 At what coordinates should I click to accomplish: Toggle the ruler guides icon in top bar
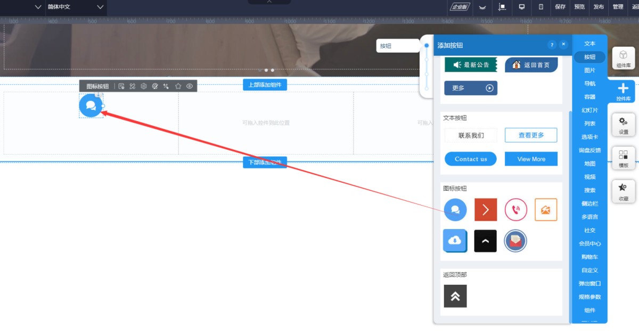click(x=502, y=7)
